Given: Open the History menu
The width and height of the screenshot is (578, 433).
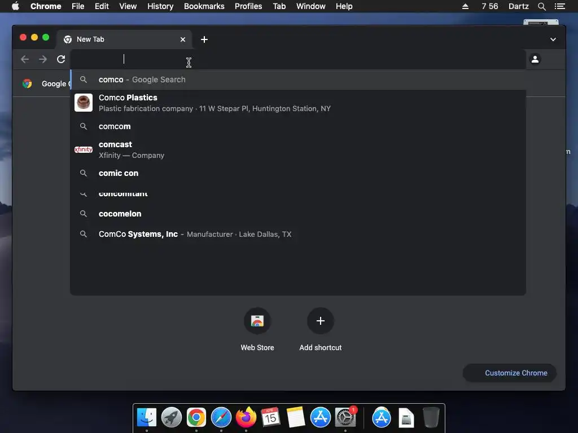Looking at the screenshot, I should (x=160, y=6).
